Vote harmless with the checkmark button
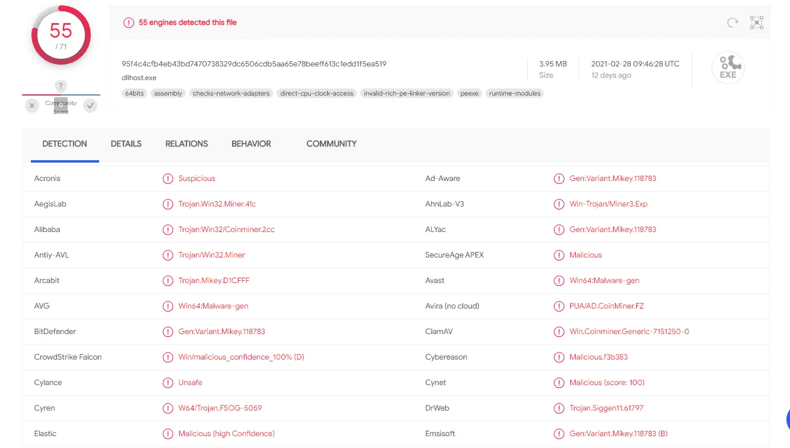 point(90,106)
